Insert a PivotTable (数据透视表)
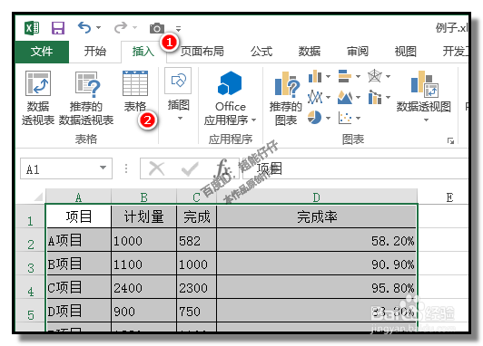This screenshot has height=346, width=483. 38,99
